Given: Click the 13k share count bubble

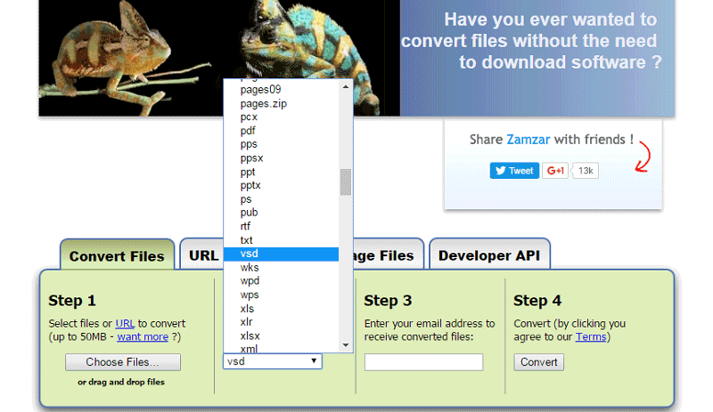Looking at the screenshot, I should coord(586,171).
